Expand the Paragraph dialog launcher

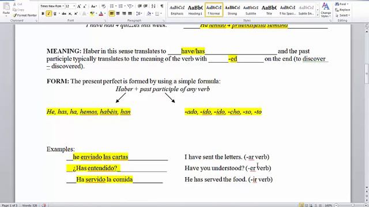coord(164,21)
